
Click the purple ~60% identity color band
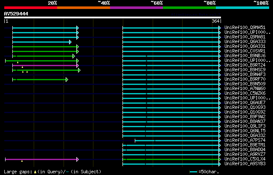point(136,8)
